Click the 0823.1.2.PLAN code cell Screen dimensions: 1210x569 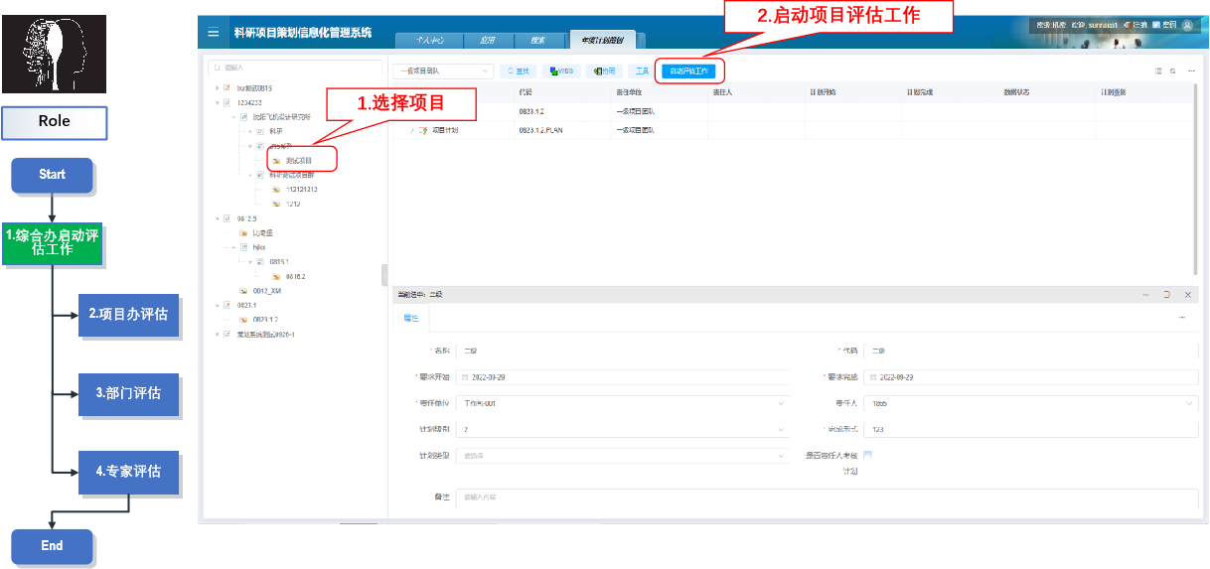[x=541, y=130]
